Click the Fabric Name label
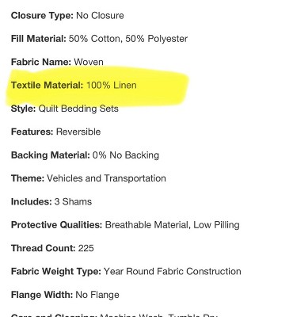293x317 pixels. point(41,62)
